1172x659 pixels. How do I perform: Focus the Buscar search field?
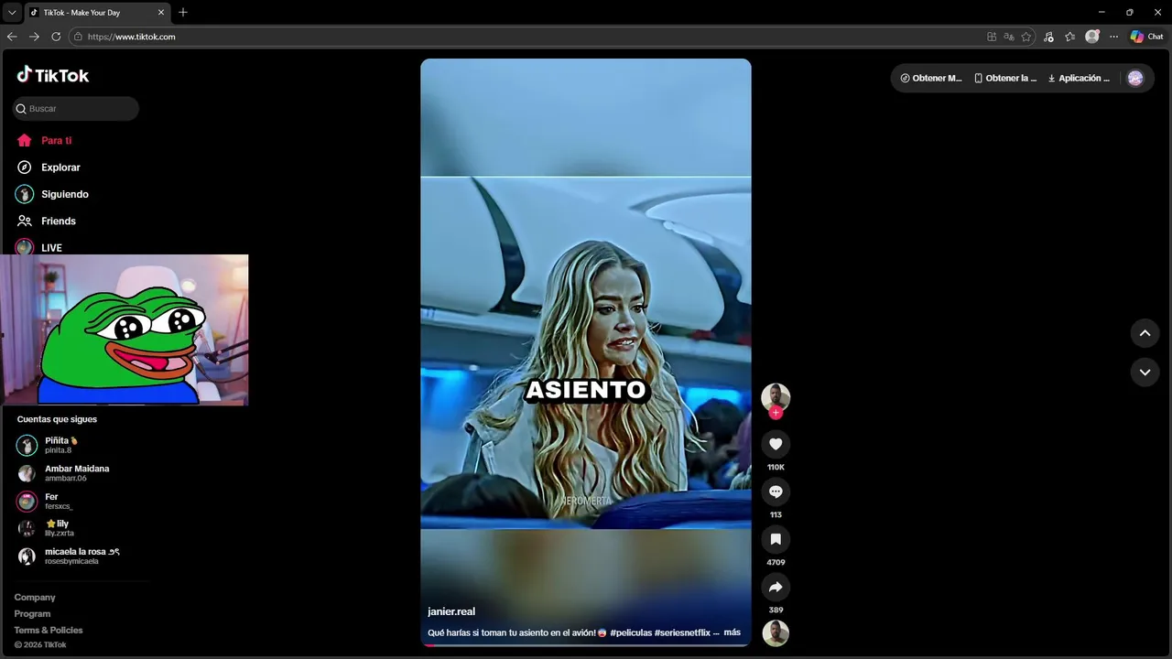click(75, 109)
